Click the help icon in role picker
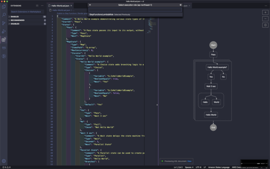 [x=181, y=5]
